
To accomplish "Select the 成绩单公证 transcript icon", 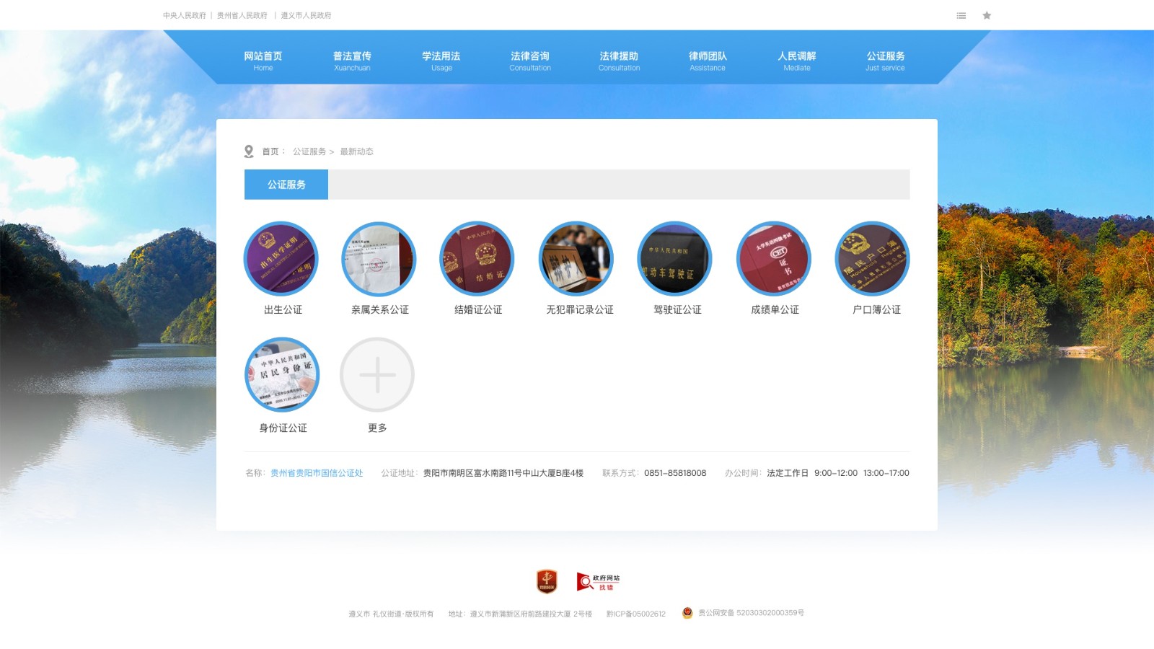I will coord(773,259).
